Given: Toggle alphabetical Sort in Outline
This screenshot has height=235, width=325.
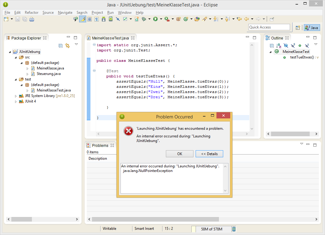Looking at the screenshot, I should pyautogui.click(x=279, y=46).
